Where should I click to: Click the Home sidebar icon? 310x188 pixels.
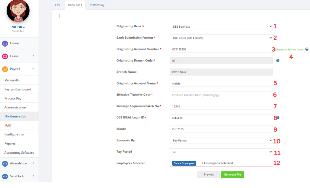5,44
